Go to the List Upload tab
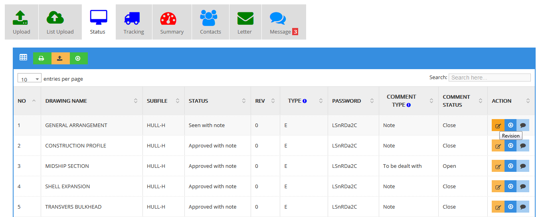Image resolution: width=552 pixels, height=217 pixels. click(60, 22)
